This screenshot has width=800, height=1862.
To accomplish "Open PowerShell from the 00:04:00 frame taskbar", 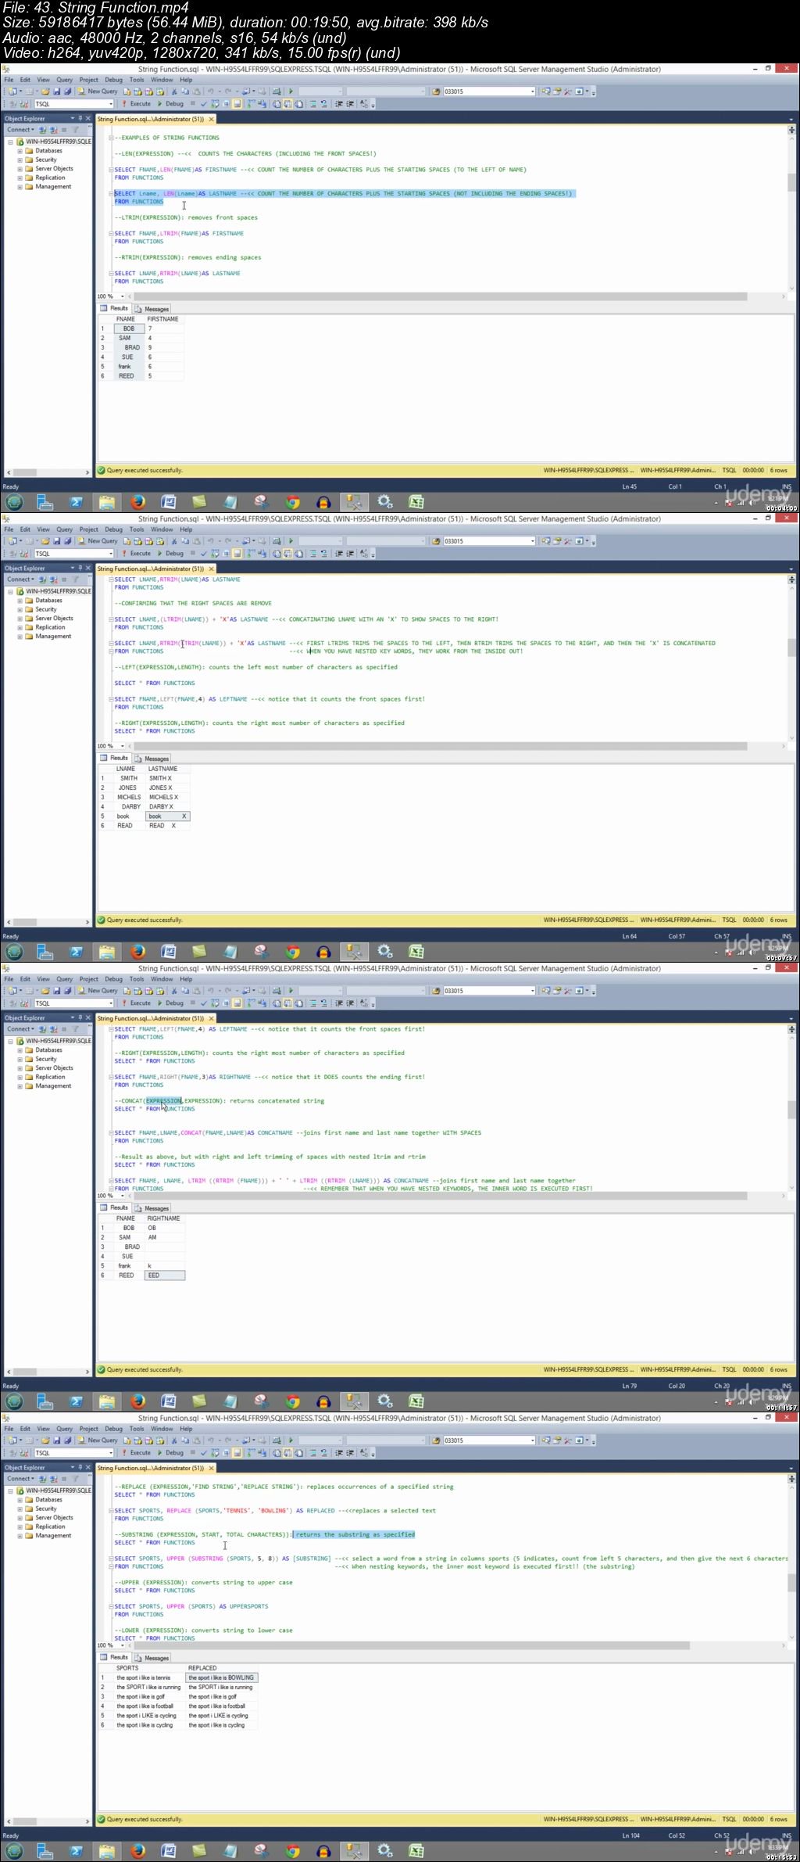I will tap(76, 502).
